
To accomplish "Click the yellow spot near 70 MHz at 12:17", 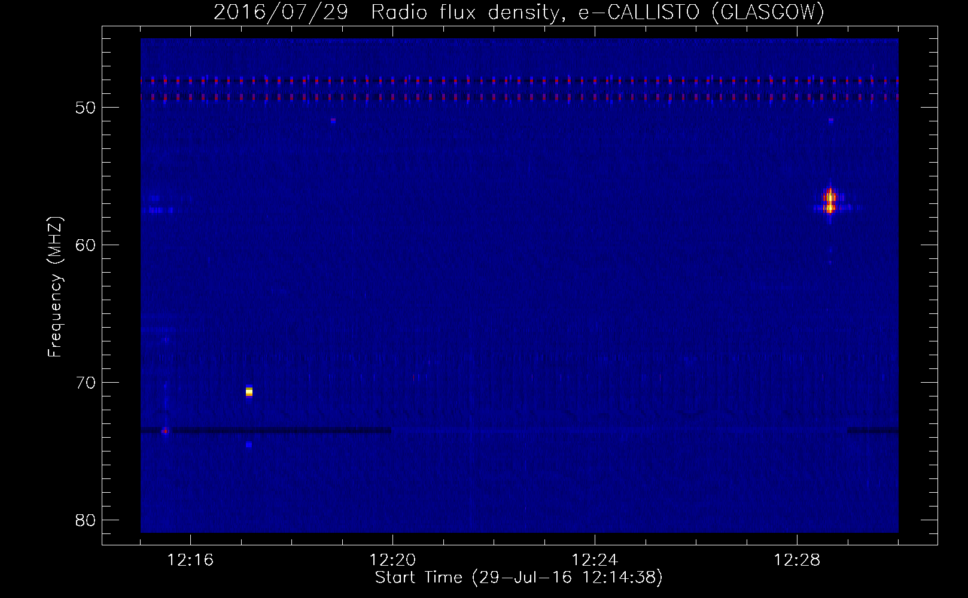I will pos(249,392).
